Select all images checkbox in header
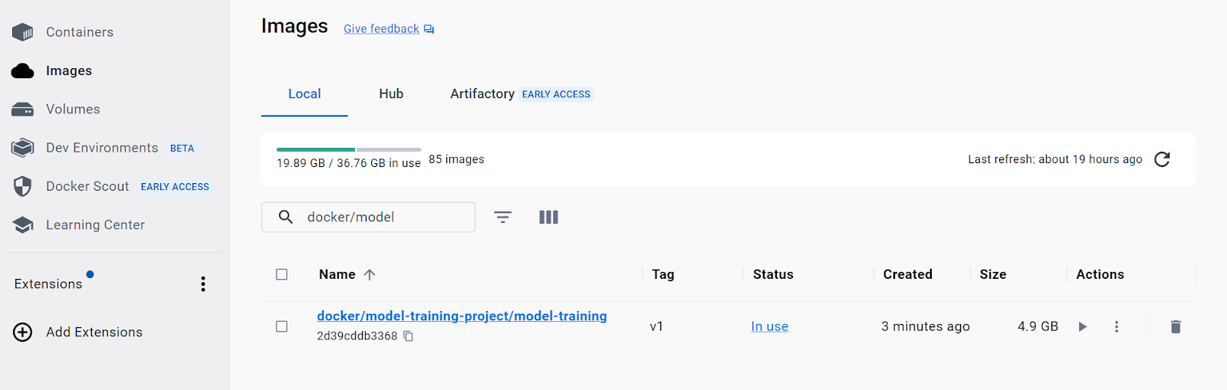The width and height of the screenshot is (1227, 390). [x=281, y=274]
